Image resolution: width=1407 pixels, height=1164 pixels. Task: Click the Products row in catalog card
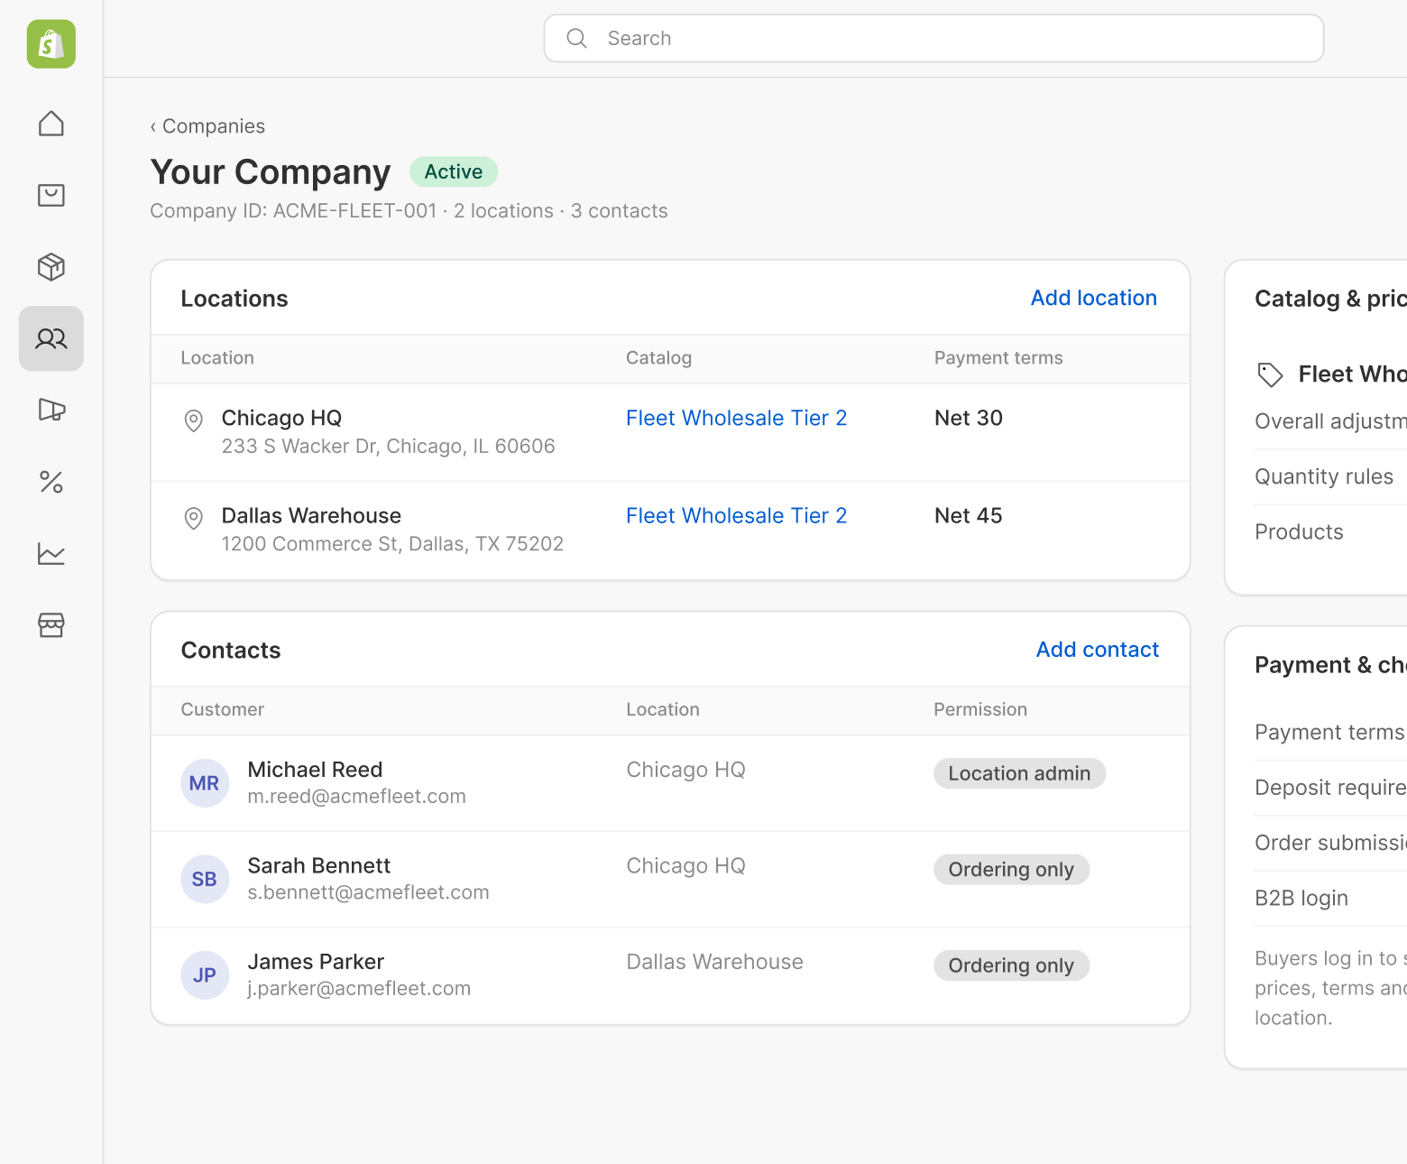[1330, 532]
